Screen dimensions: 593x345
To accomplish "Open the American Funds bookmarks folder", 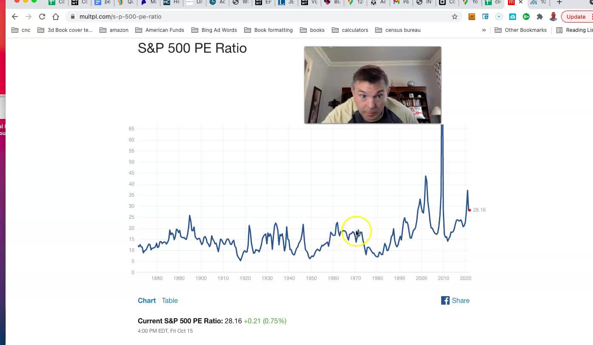I will pyautogui.click(x=160, y=30).
